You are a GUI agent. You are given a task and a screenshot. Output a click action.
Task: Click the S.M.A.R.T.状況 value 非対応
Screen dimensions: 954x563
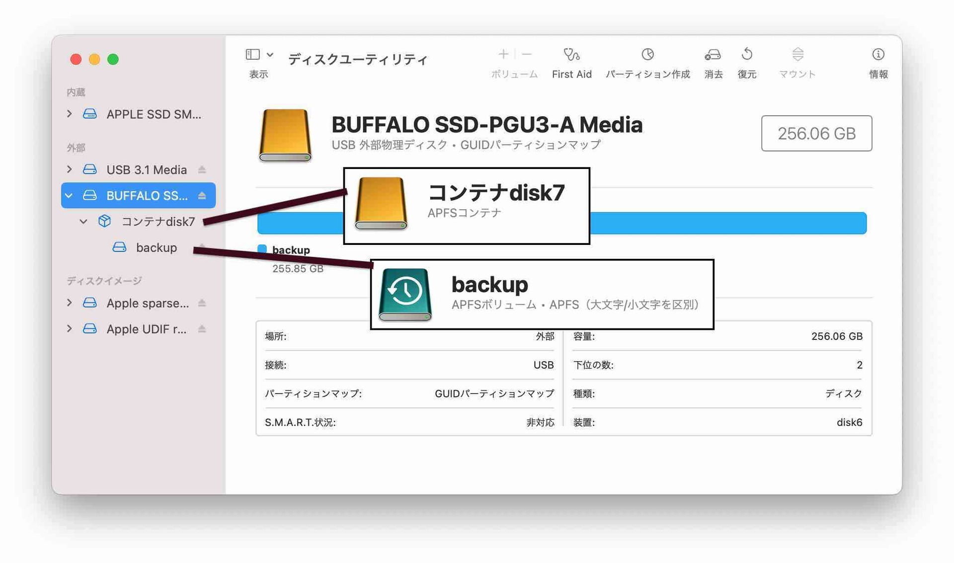(540, 422)
